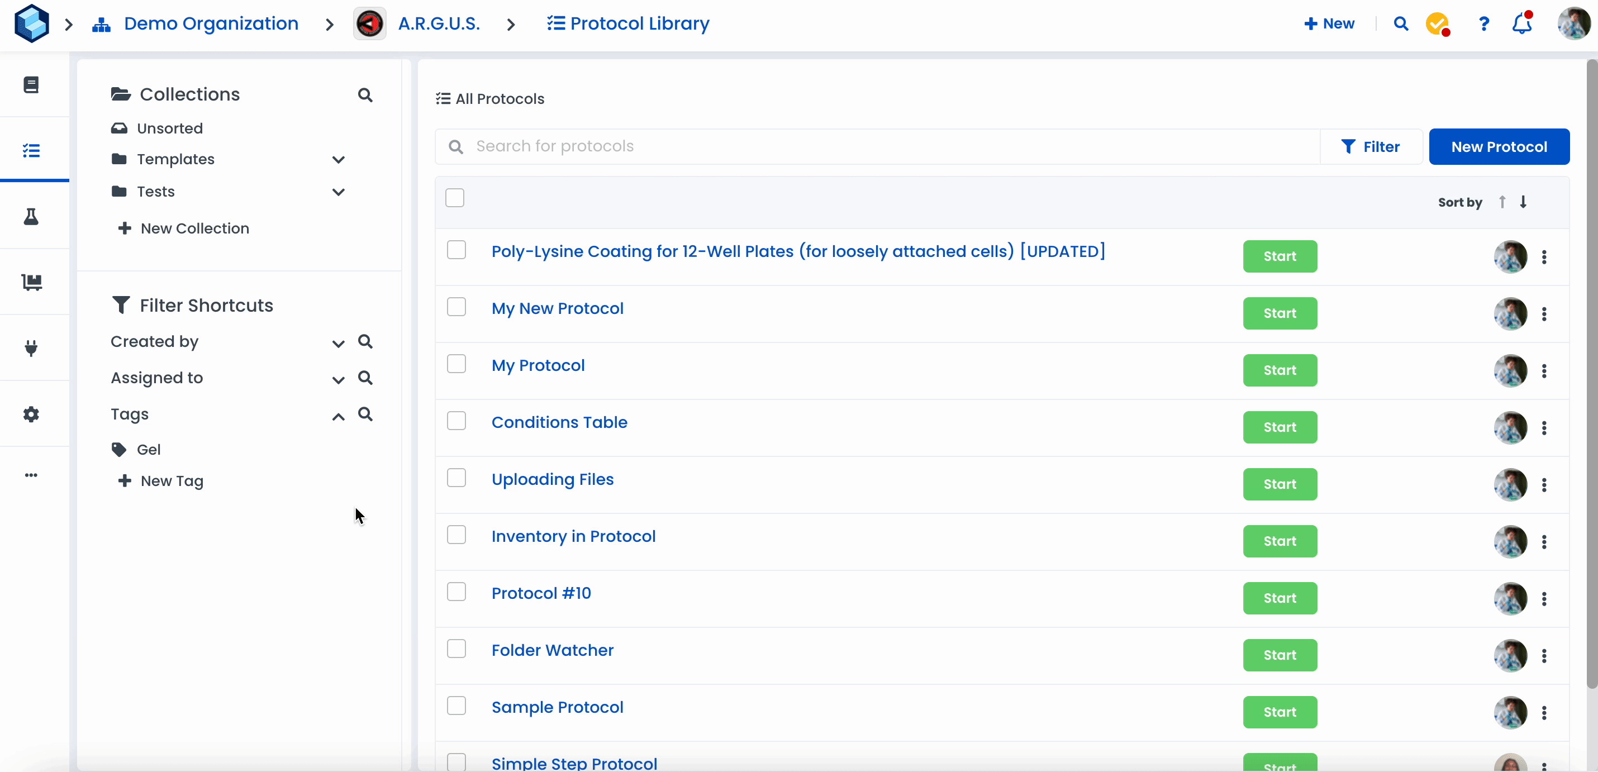Search collections with magnifier icon
The height and width of the screenshot is (772, 1598).
pos(365,95)
